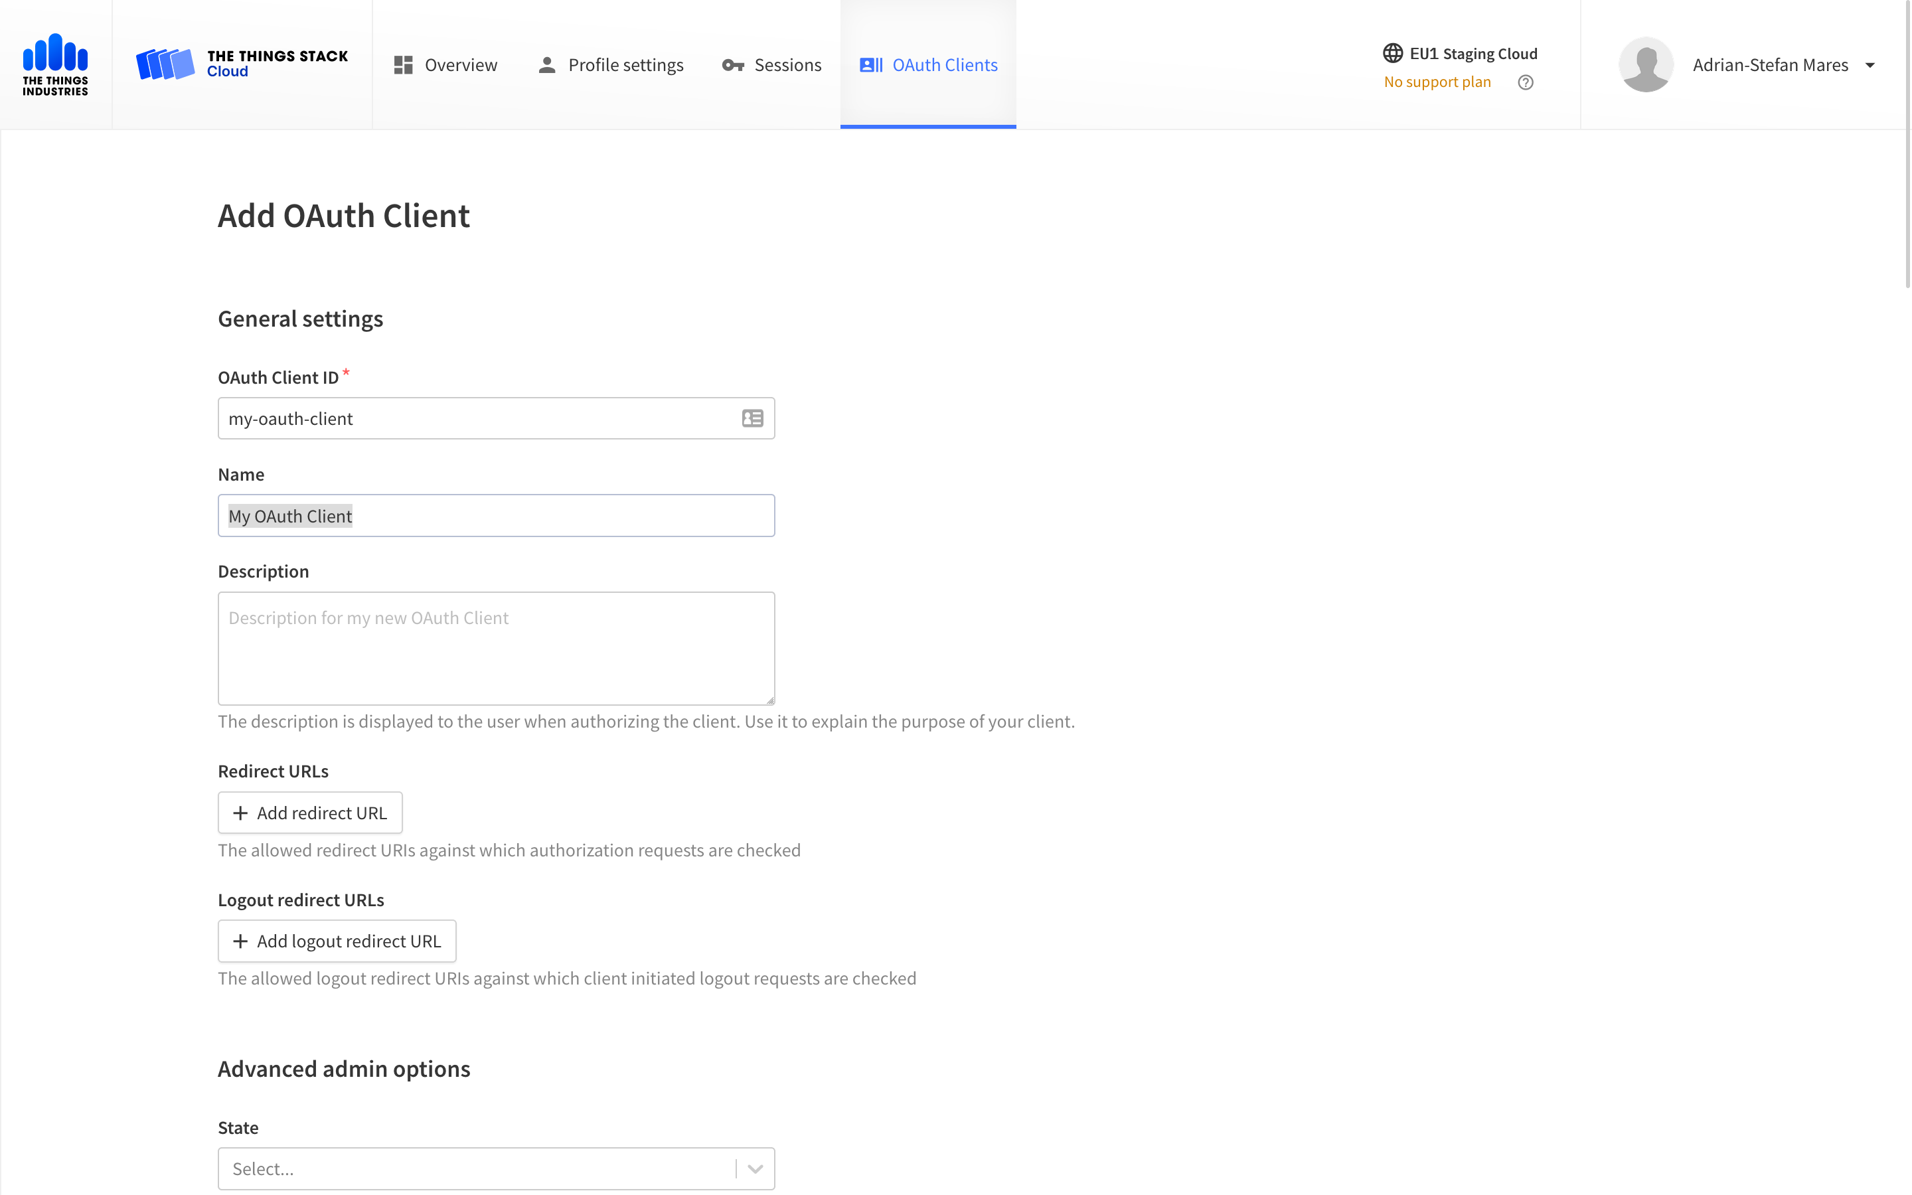Click The Things Industries logo
This screenshot has width=1912, height=1195.
tap(55, 64)
